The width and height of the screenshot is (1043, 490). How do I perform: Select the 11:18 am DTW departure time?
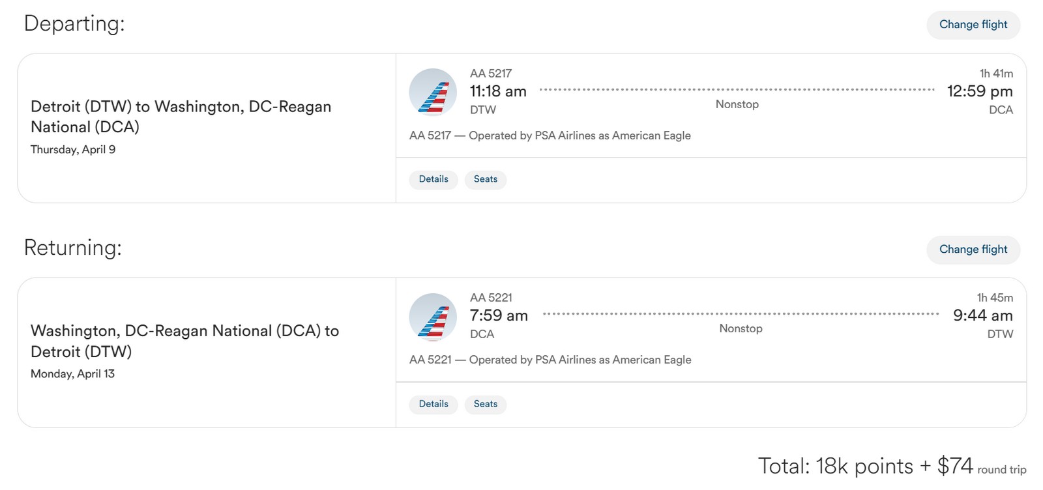point(498,92)
